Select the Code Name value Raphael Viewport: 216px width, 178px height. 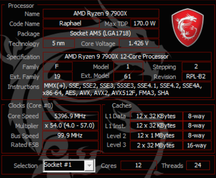(71, 24)
